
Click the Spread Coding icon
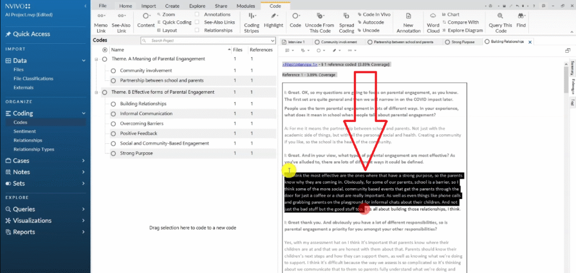click(x=346, y=17)
